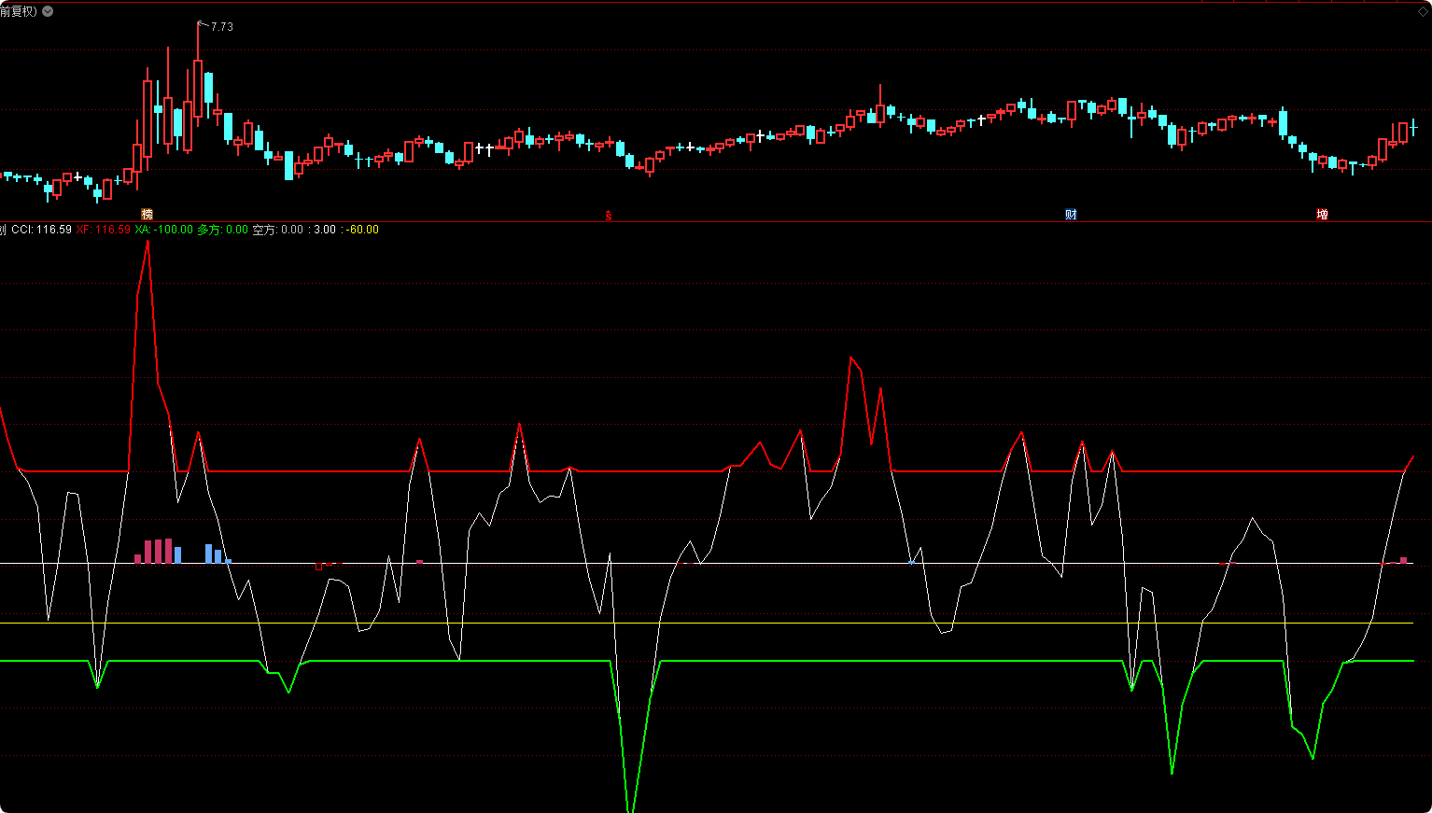1432x813 pixels.
Task: Click the 前复权 adjustment label
Action: [x=19, y=11]
